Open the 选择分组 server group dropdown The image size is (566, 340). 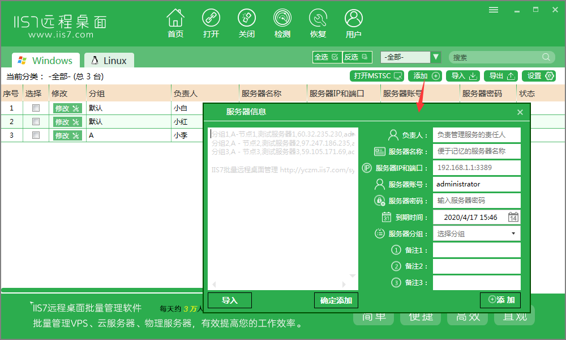(x=477, y=233)
